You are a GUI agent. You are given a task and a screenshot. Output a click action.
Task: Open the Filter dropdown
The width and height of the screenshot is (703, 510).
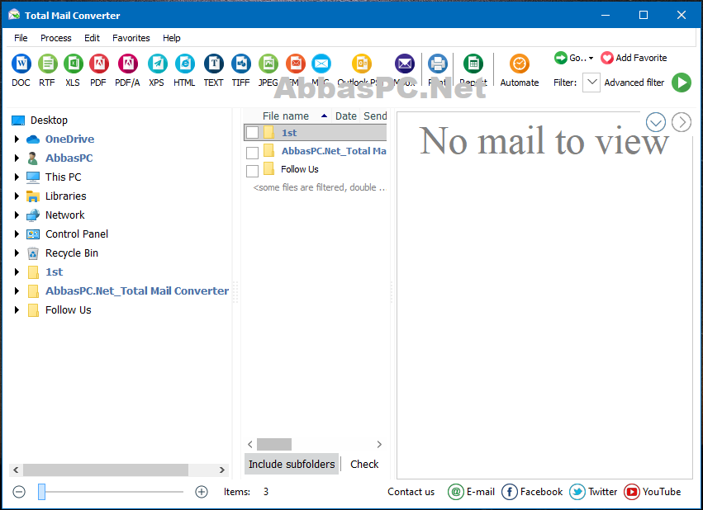tap(591, 83)
